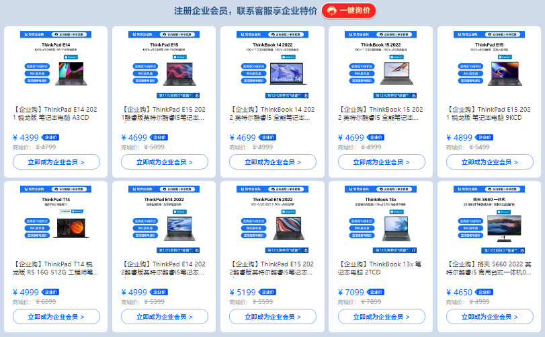Screen dimensions: 545x337
Task: Select the ¥4899 enterprise price text
Action: coord(459,138)
